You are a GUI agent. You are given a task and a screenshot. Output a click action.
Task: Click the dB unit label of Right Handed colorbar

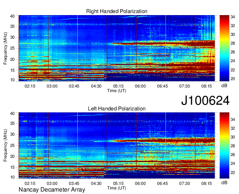[224, 86]
